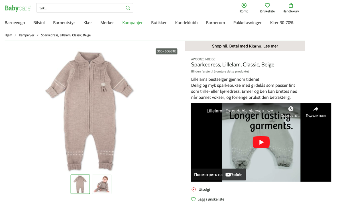Open the Barnerom menu
Screen dimensions: 342x209
click(x=215, y=23)
